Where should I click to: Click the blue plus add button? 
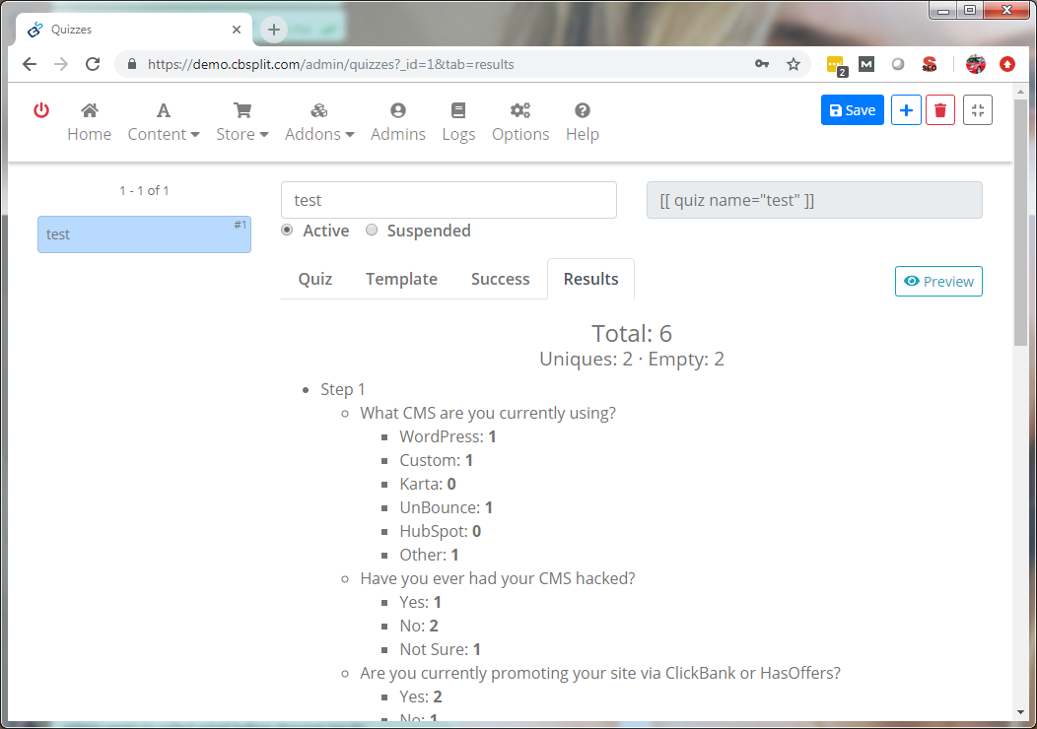tap(906, 110)
